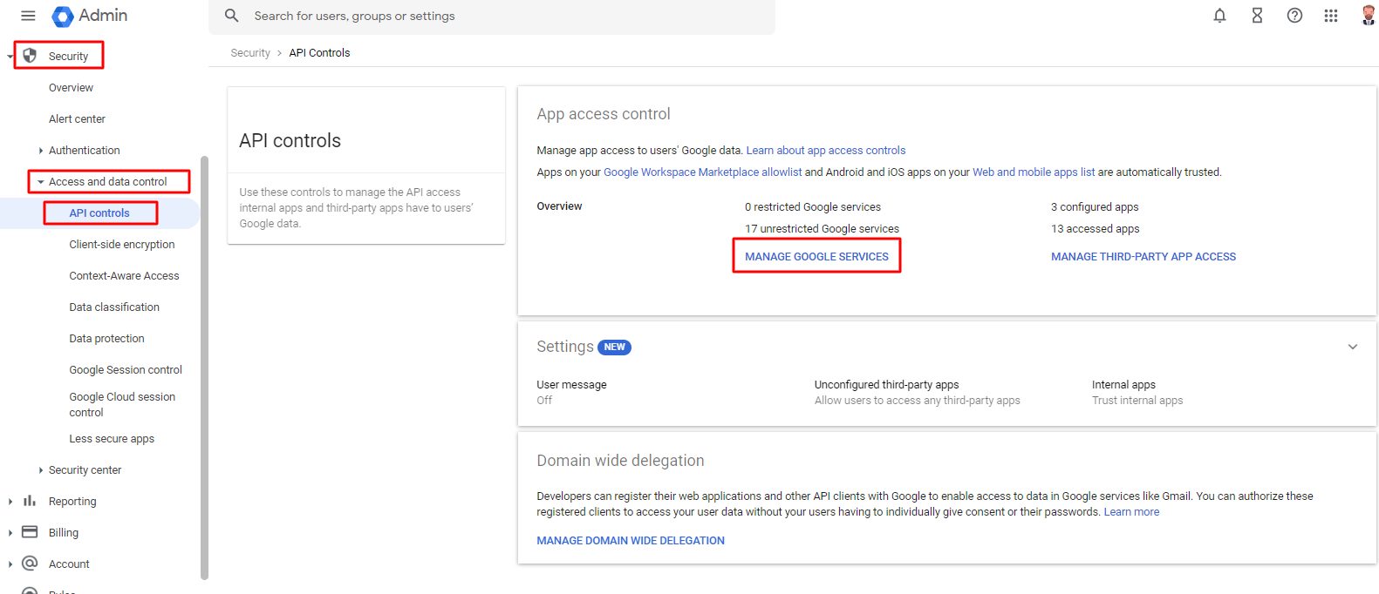Open Google Workspace Marketplace allowlist link
1379x594 pixels.
click(702, 172)
